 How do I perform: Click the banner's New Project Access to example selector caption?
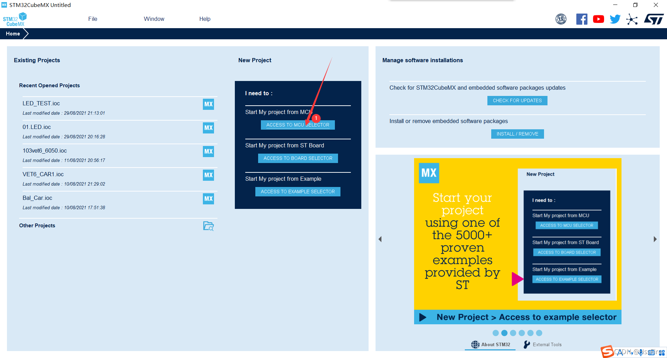pos(526,317)
